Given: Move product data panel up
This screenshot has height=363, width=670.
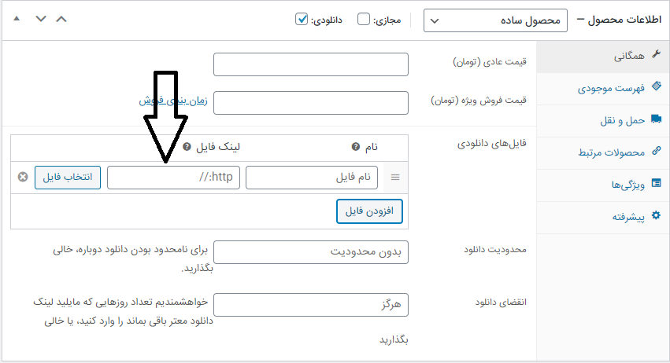Looking at the screenshot, I should (x=61, y=19).
